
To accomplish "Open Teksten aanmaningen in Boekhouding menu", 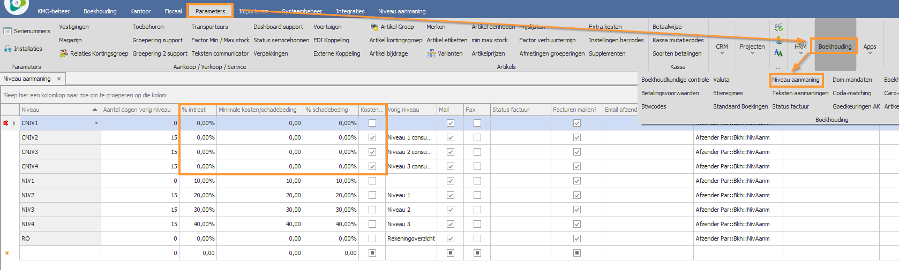I will click(800, 93).
